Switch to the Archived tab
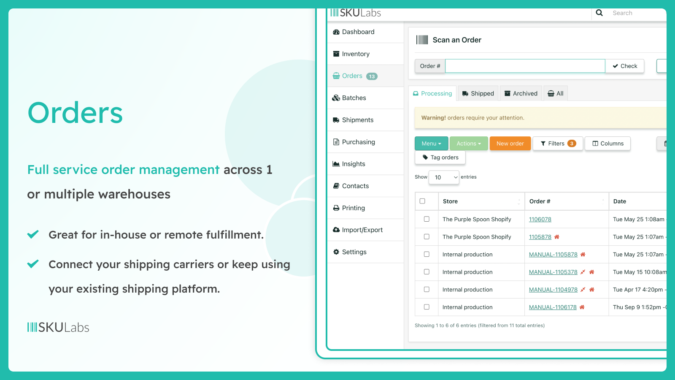The height and width of the screenshot is (380, 675). [521, 93]
